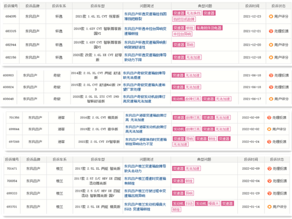Image resolution: width=292 pixels, height=219 pixels.
Task: Open the problem description link for complaint 684095
Action: (x=145, y=16)
